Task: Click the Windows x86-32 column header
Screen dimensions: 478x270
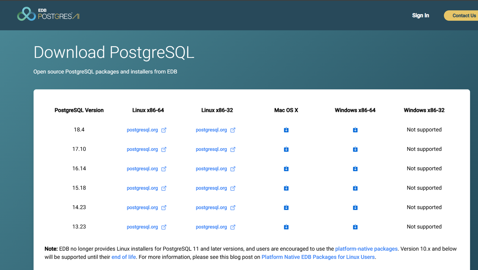Action: [424, 110]
